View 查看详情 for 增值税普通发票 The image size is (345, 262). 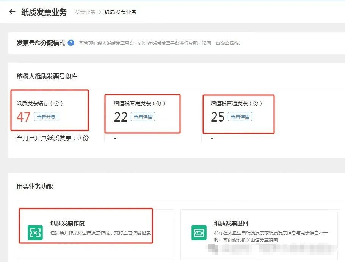pos(240,117)
